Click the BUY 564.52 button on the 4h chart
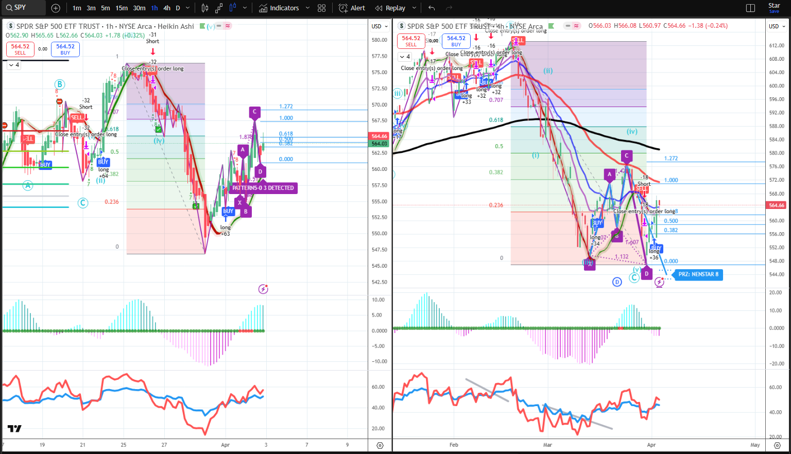Viewport: 791px width, 454px height. tap(456, 41)
